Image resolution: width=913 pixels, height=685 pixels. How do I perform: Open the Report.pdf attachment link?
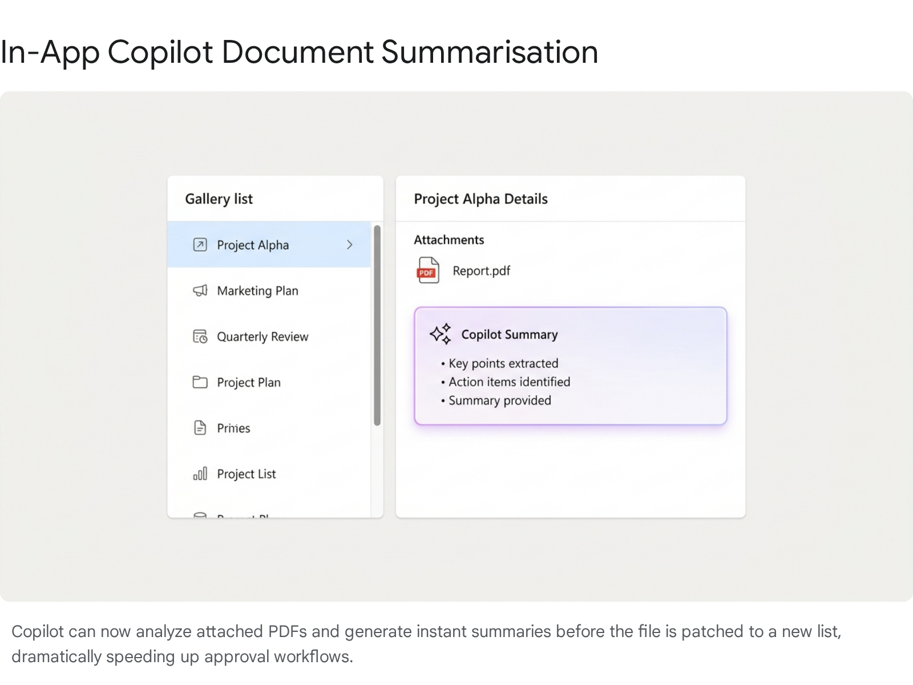coord(481,271)
